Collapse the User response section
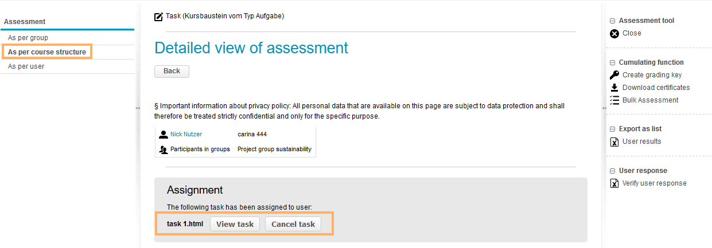 [x=612, y=171]
